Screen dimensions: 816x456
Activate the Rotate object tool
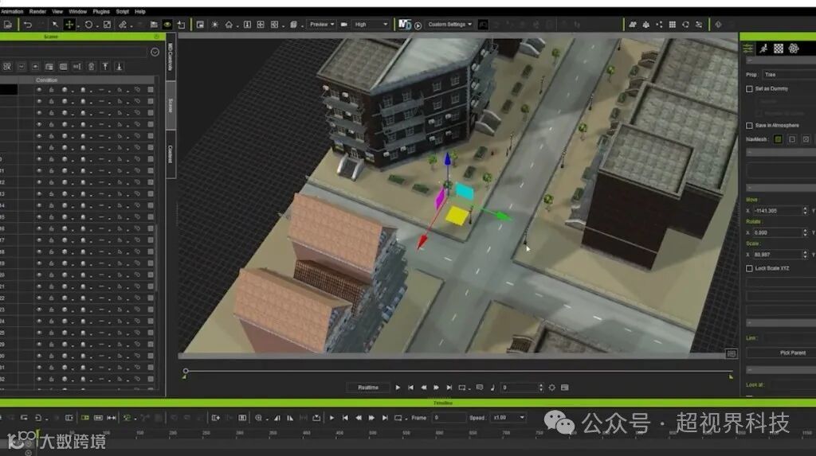click(x=88, y=25)
